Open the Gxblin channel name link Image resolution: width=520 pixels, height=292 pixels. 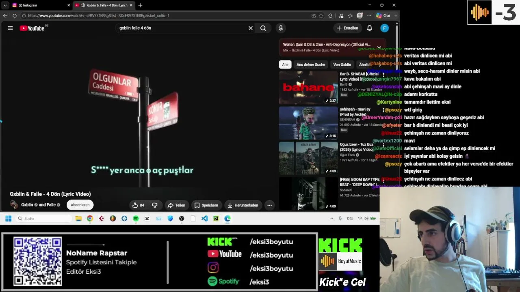click(x=27, y=205)
